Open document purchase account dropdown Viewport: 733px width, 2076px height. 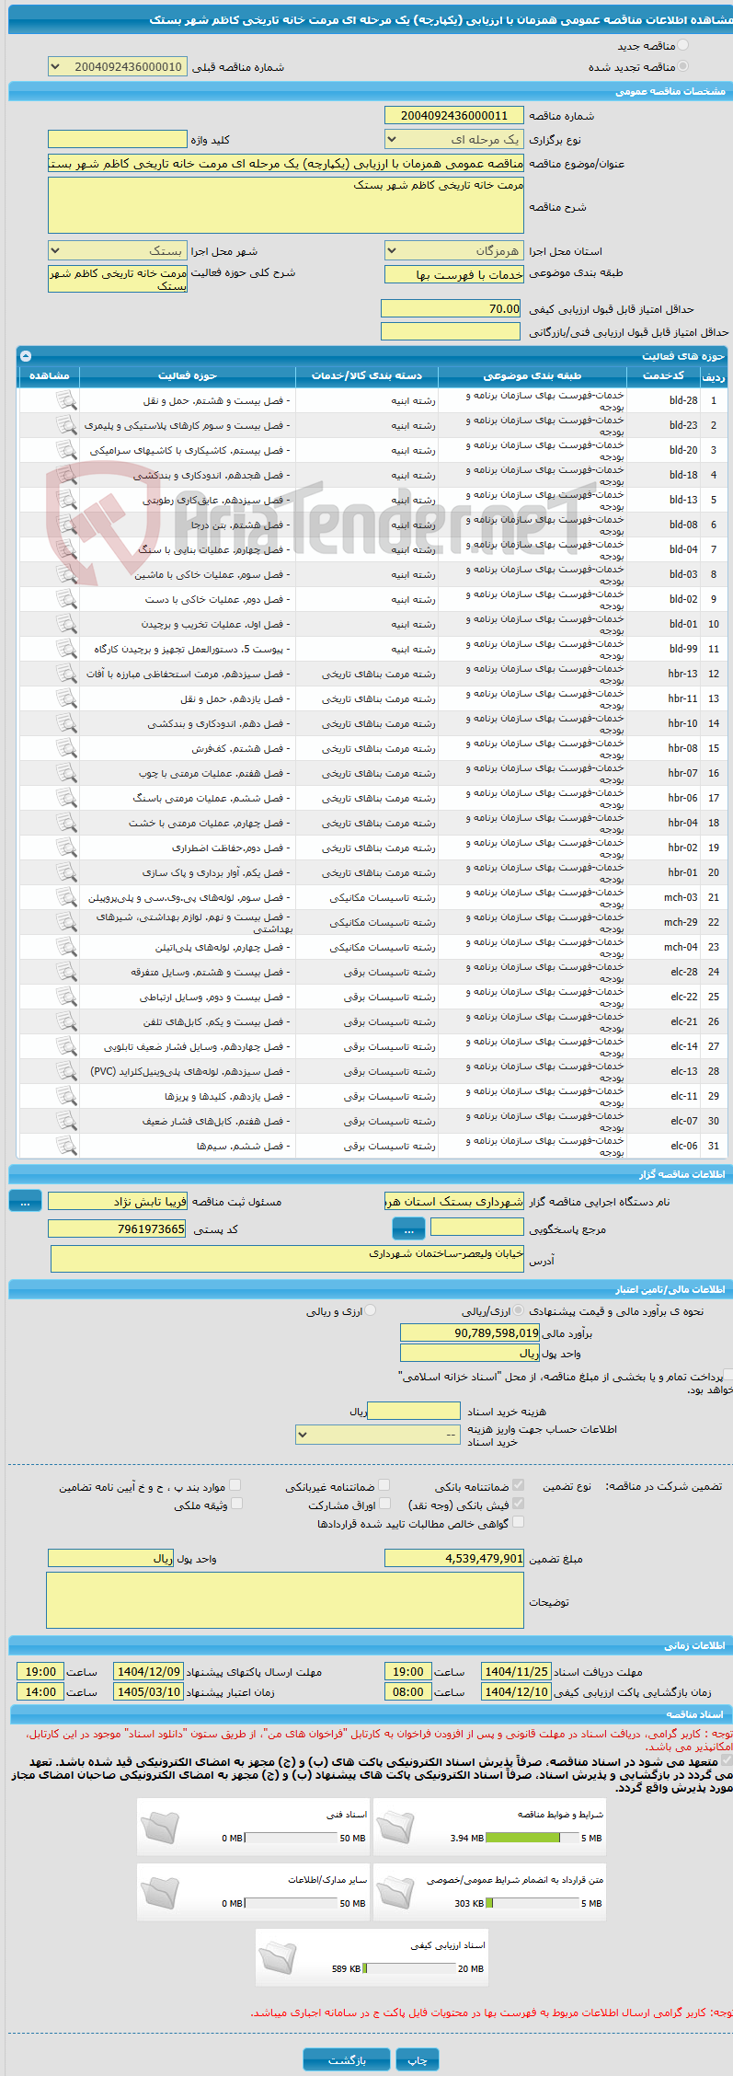coord(378,1435)
